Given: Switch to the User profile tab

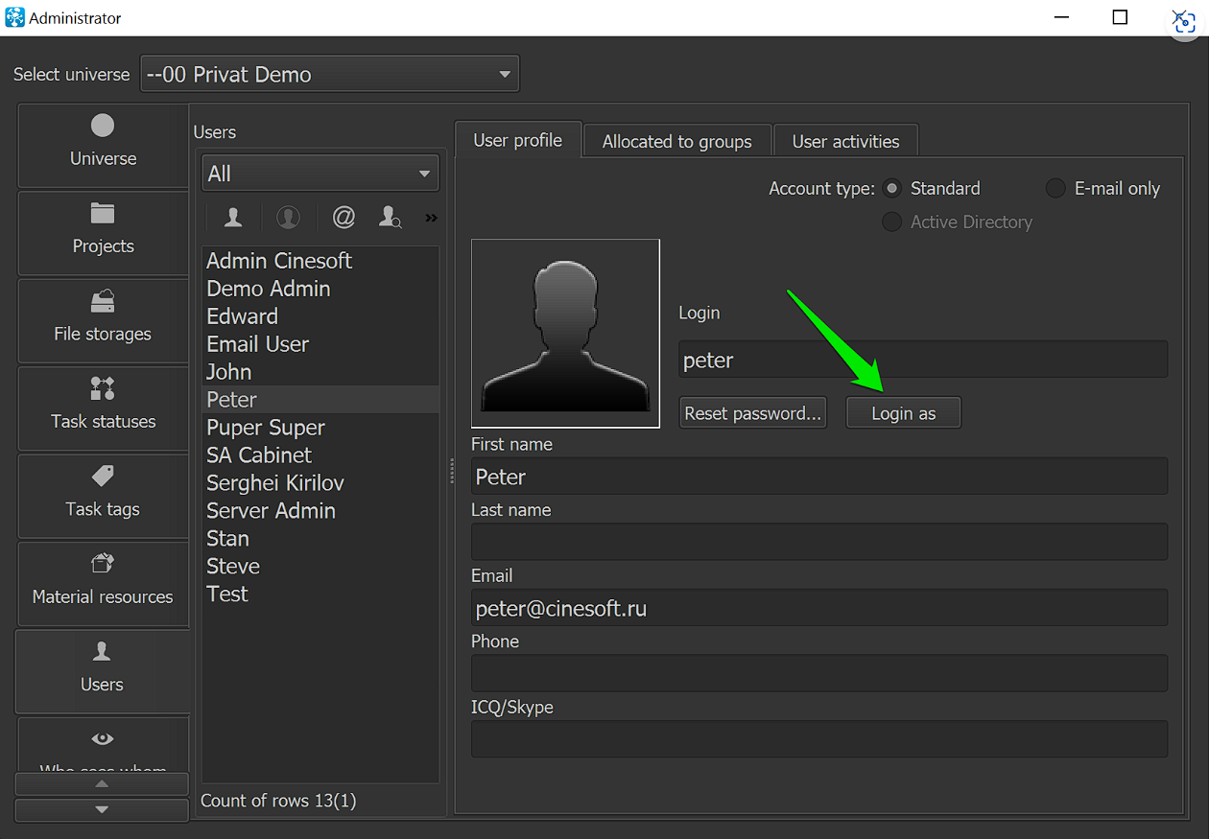Looking at the screenshot, I should tap(518, 140).
